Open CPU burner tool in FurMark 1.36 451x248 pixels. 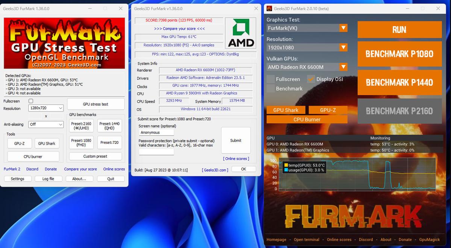(33, 157)
